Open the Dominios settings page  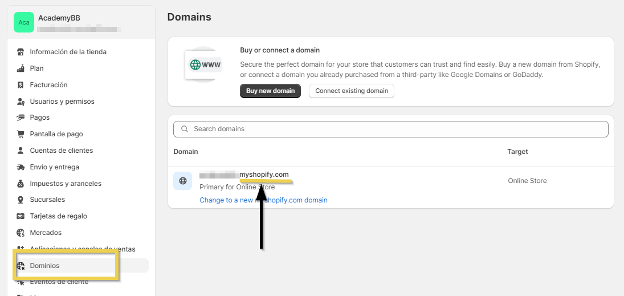[44, 266]
